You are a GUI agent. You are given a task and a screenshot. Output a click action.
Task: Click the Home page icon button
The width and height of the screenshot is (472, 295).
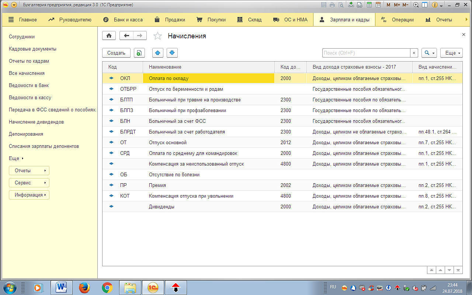tap(109, 35)
